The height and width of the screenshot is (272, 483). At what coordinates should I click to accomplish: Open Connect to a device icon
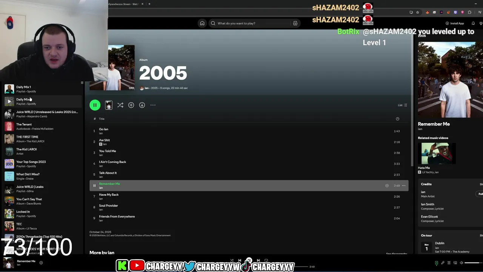pyautogui.click(x=455, y=263)
